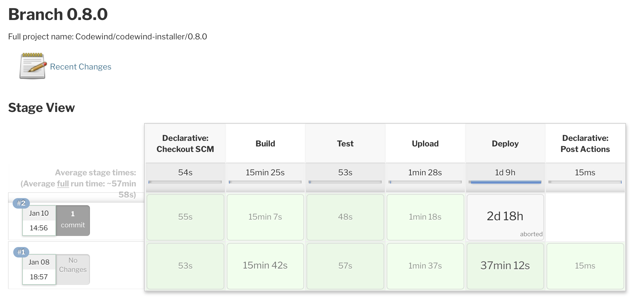This screenshot has height=307, width=634.
Task: Click the Deploy average time progress bar
Action: pyautogui.click(x=505, y=182)
